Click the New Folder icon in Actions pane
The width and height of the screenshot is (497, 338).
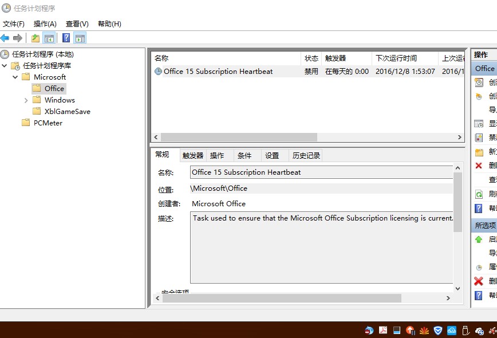coord(479,152)
